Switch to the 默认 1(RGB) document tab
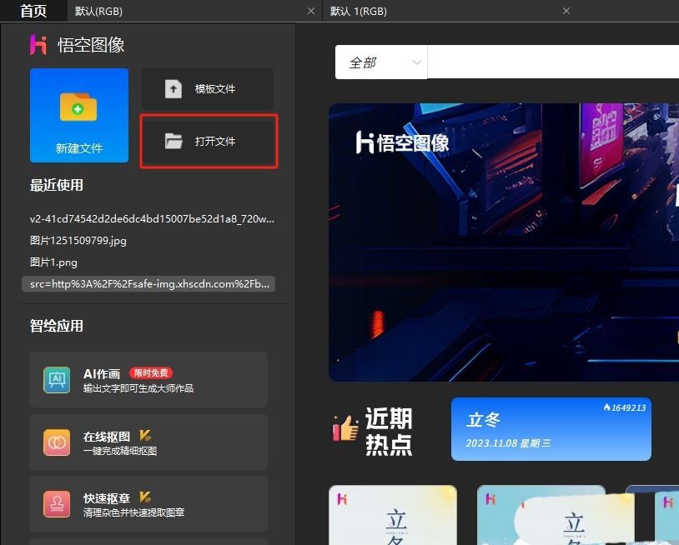Viewport: 679px width, 545px height. pyautogui.click(x=450, y=11)
